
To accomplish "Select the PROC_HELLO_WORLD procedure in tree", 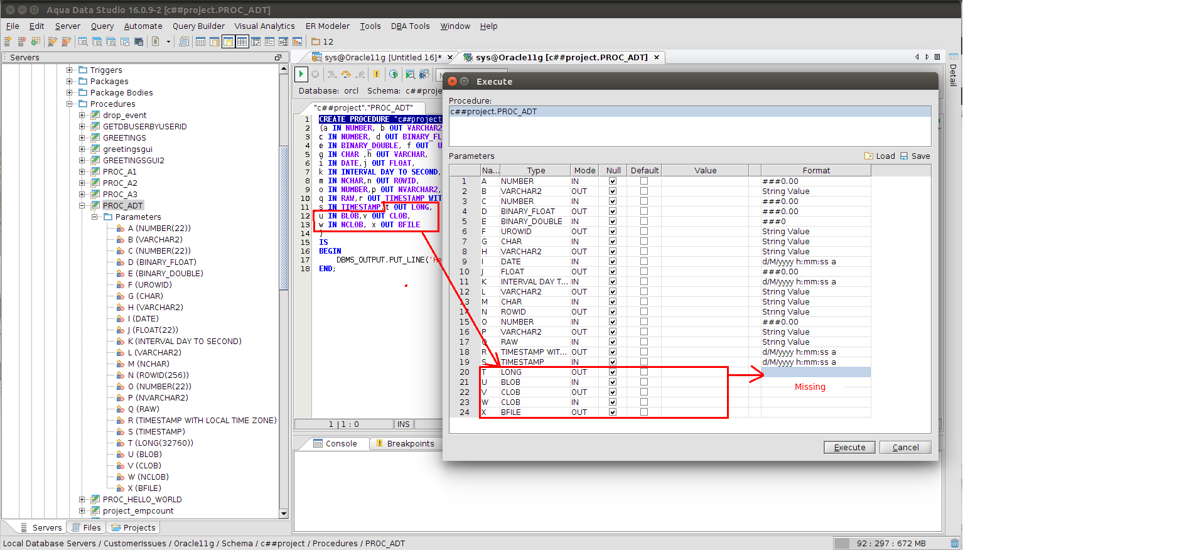I will tap(143, 500).
